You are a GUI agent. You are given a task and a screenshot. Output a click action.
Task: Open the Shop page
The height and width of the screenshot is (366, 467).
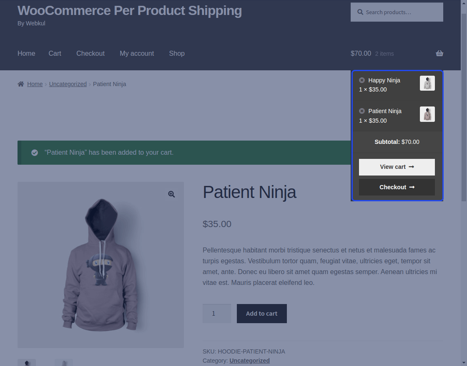tap(177, 53)
